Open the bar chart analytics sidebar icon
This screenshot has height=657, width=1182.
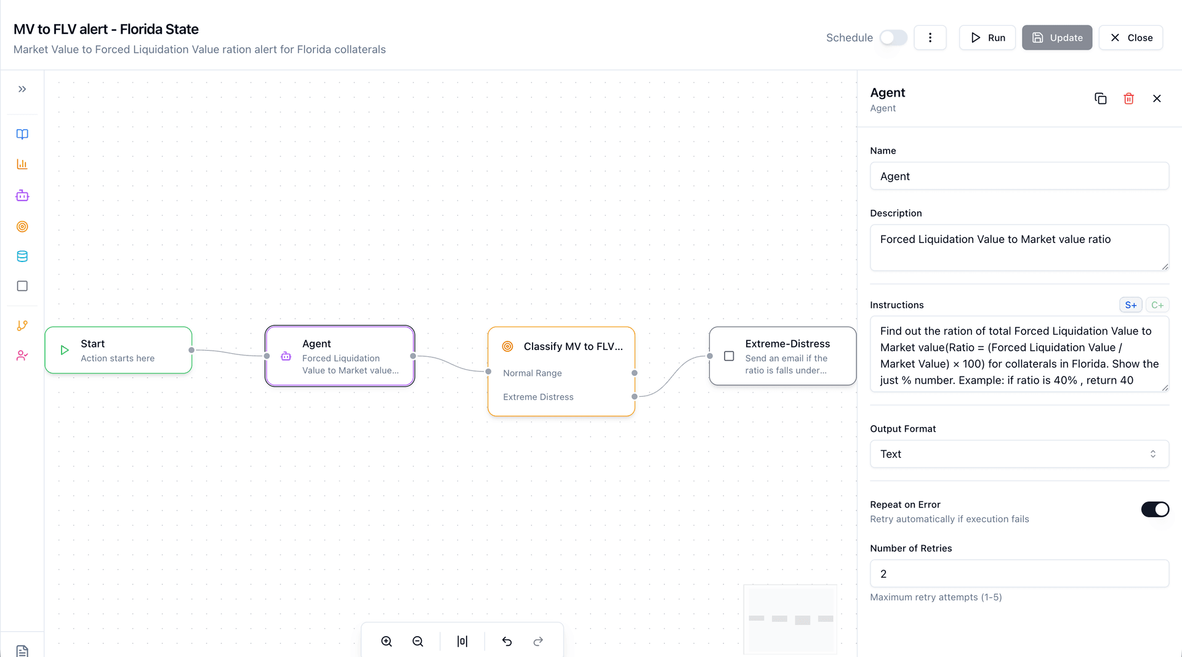click(22, 164)
